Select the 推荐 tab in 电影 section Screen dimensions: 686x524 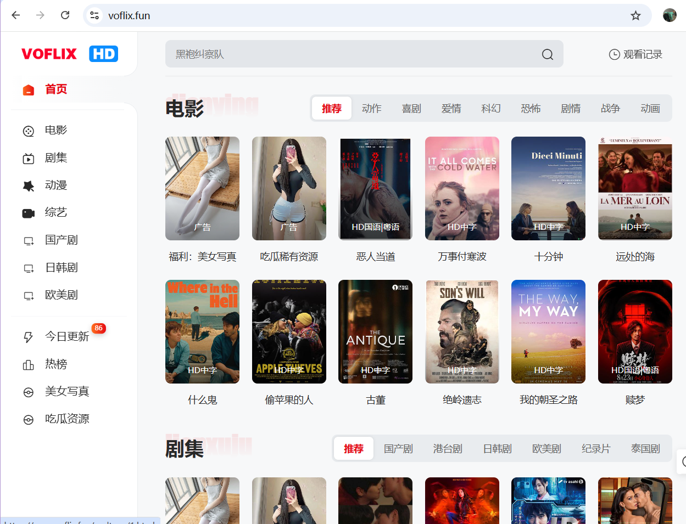coord(332,109)
